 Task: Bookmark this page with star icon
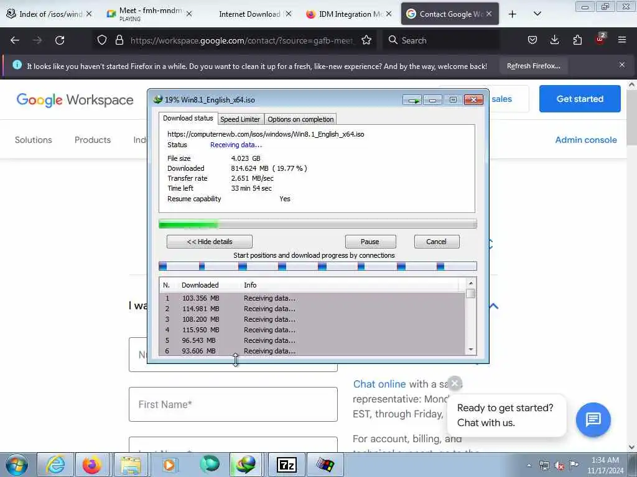[x=366, y=40]
